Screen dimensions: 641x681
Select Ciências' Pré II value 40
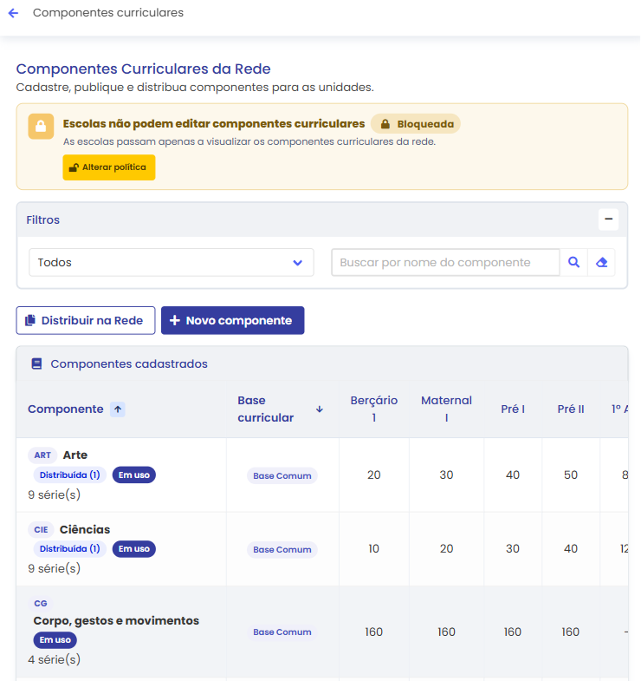571,549
